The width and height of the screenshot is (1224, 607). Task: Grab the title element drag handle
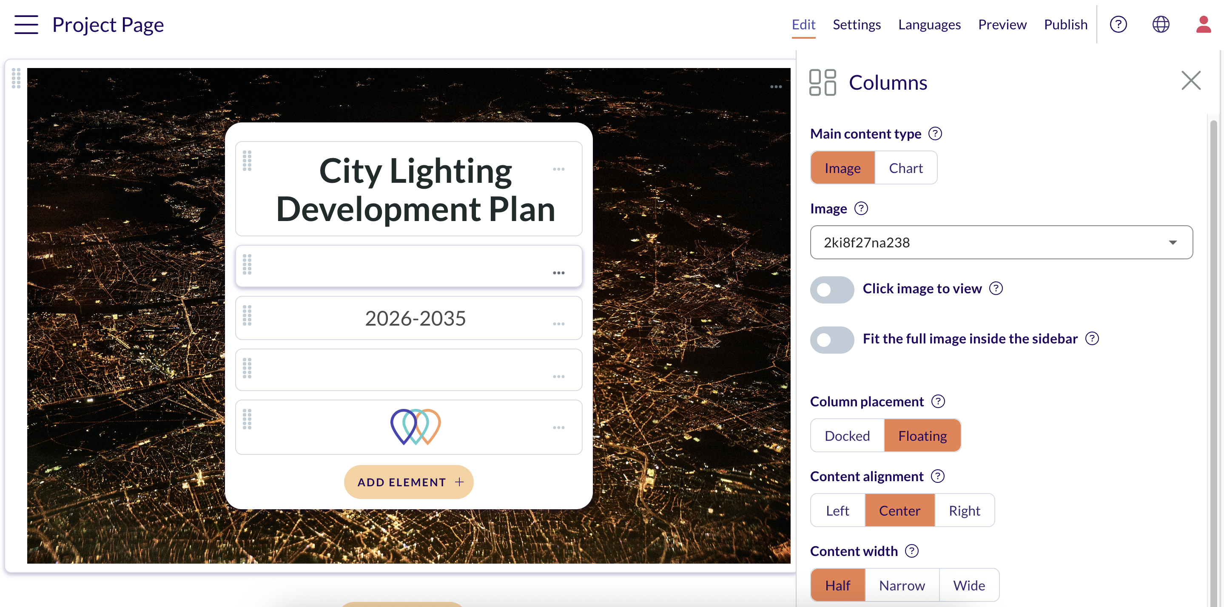(x=247, y=161)
